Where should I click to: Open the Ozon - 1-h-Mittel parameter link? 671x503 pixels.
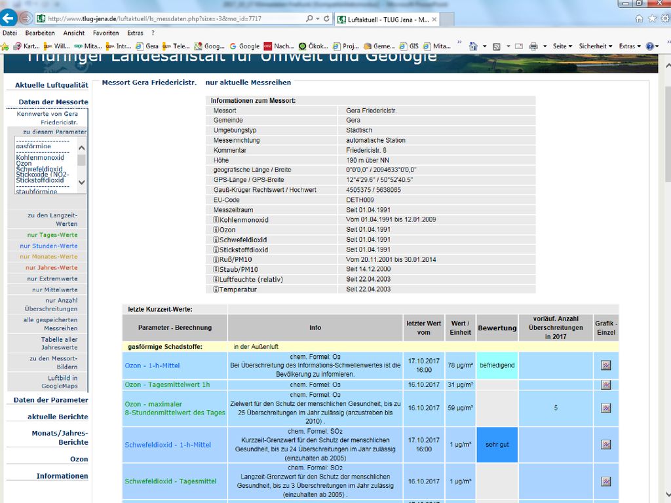coord(152,365)
